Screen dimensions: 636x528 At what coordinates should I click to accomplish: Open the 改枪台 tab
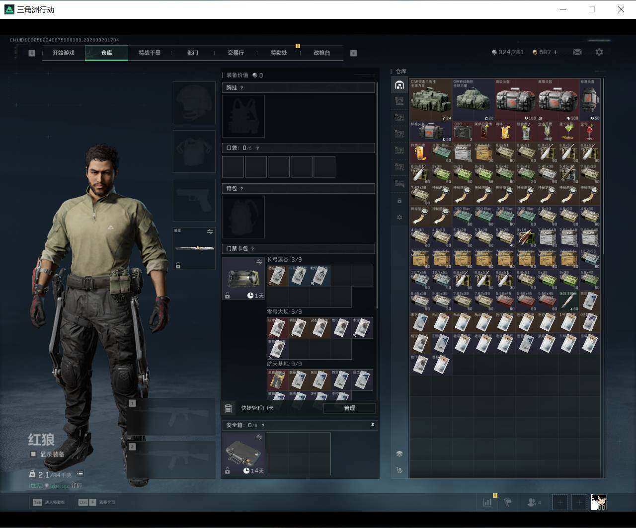pos(321,53)
